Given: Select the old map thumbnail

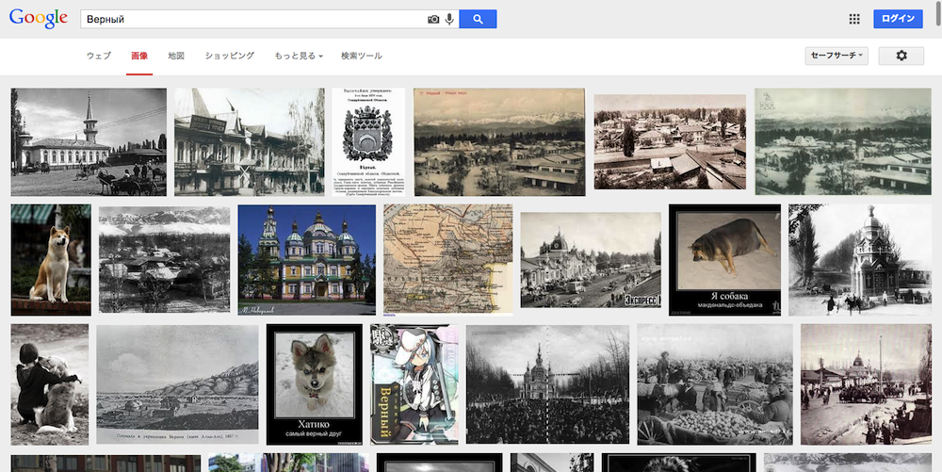Looking at the screenshot, I should point(447,259).
